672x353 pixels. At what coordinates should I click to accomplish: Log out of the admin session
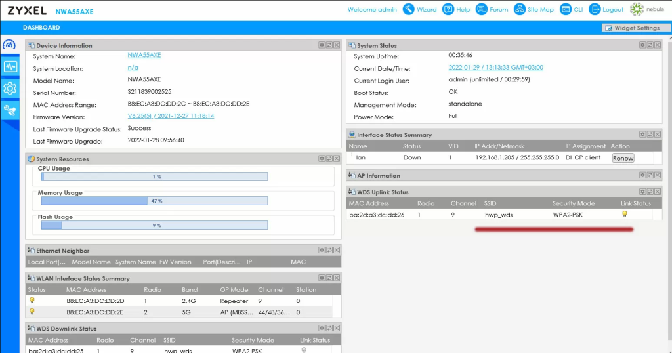pos(606,10)
